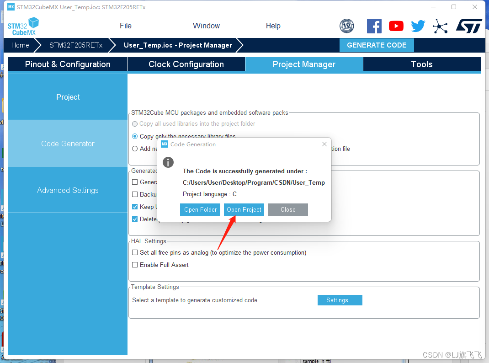Close the Code Generation dialog with X
This screenshot has width=489, height=363.
tap(324, 144)
